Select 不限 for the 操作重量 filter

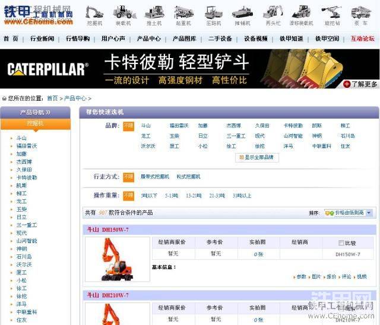click(x=128, y=196)
